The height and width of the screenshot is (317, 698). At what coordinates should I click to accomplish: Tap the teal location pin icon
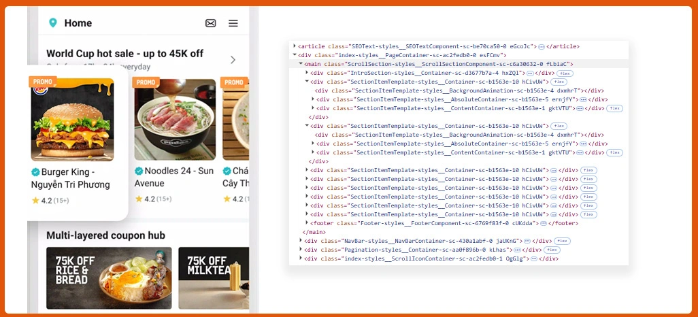tap(53, 22)
